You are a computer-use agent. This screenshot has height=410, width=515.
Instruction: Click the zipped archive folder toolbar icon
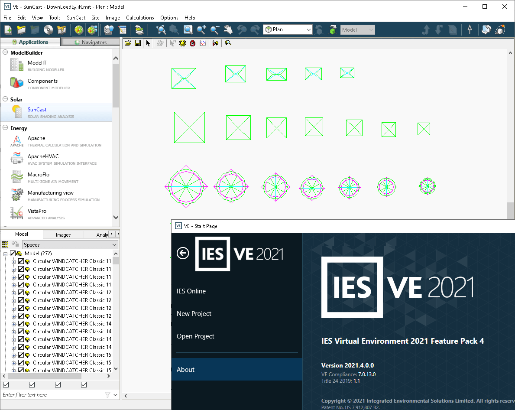62,30
